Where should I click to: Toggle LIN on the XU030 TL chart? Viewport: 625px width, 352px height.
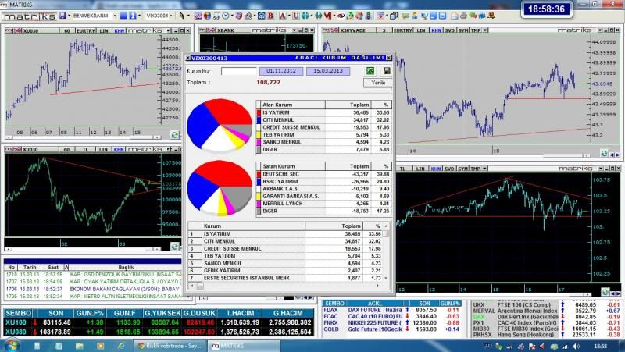pyautogui.click(x=103, y=149)
